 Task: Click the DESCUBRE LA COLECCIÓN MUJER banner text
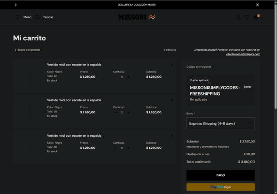pyautogui.click(x=137, y=5)
